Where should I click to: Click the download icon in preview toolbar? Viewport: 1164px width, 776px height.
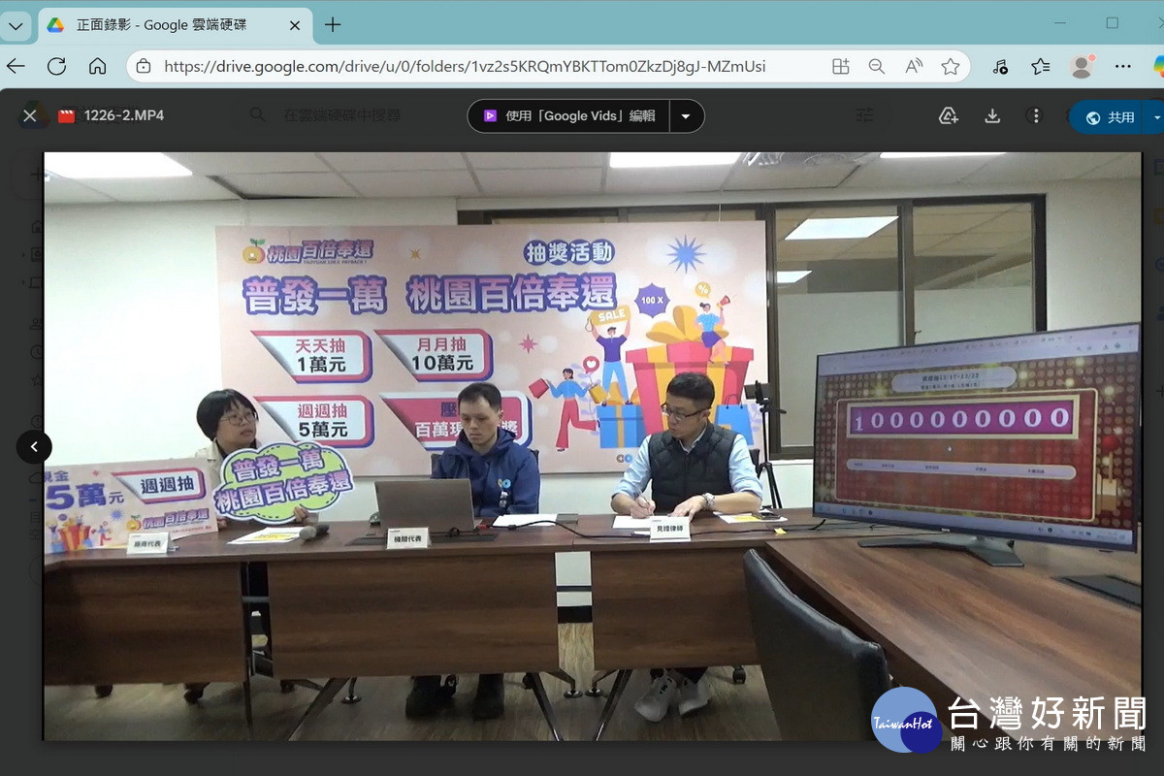[x=991, y=116]
